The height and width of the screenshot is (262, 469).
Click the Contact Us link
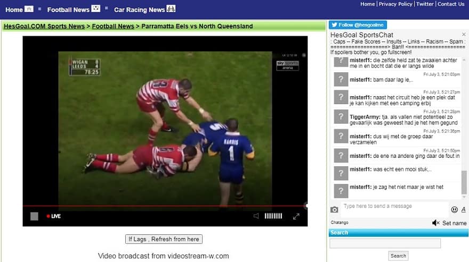coord(451,4)
